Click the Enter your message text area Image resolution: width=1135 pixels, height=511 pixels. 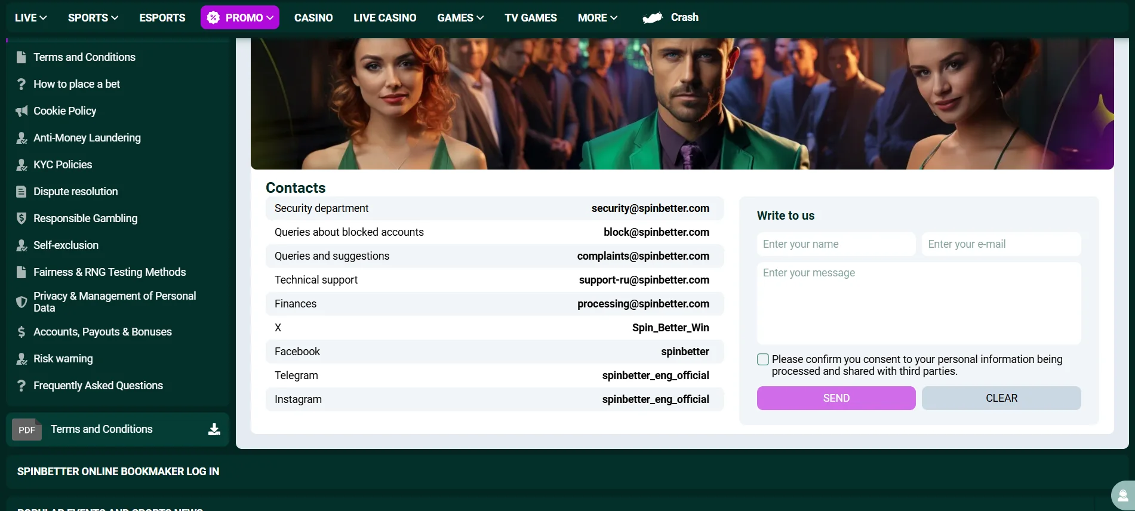(x=919, y=303)
